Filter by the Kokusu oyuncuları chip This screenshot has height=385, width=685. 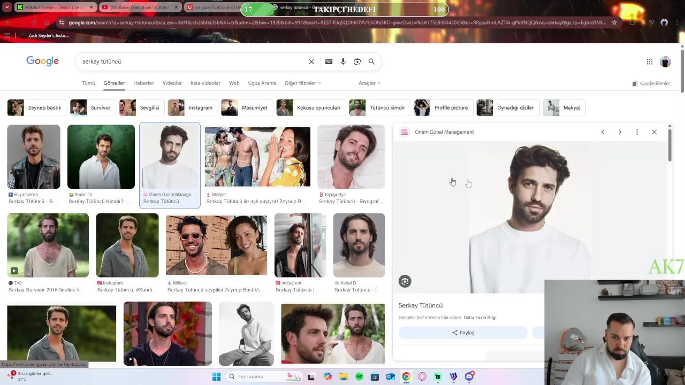tap(310, 107)
